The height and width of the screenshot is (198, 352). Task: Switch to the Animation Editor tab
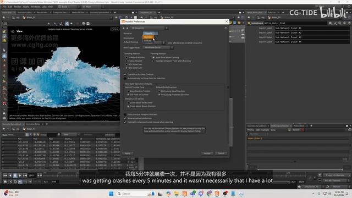pos(25,13)
